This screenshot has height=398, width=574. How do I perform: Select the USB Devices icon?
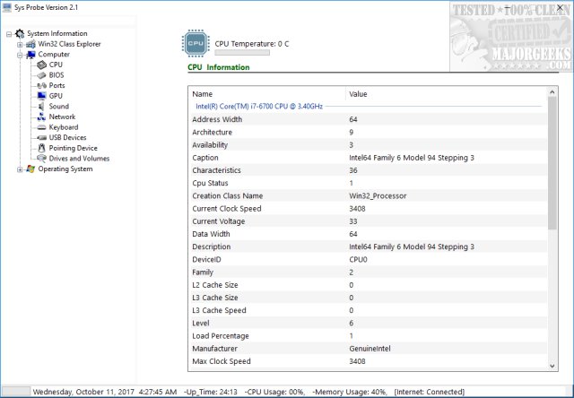pyautogui.click(x=41, y=137)
